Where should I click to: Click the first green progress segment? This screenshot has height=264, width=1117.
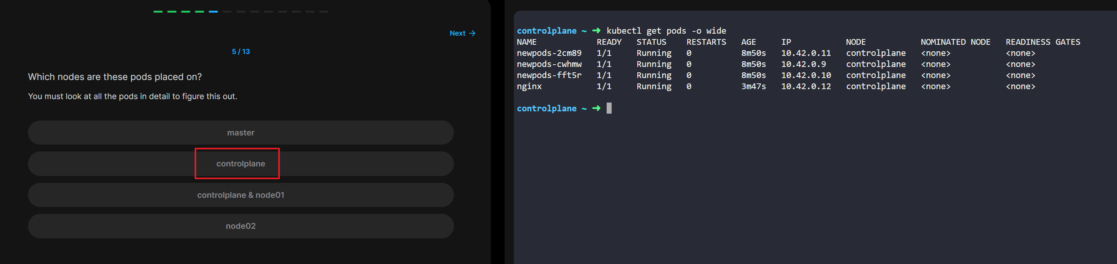coord(158,11)
